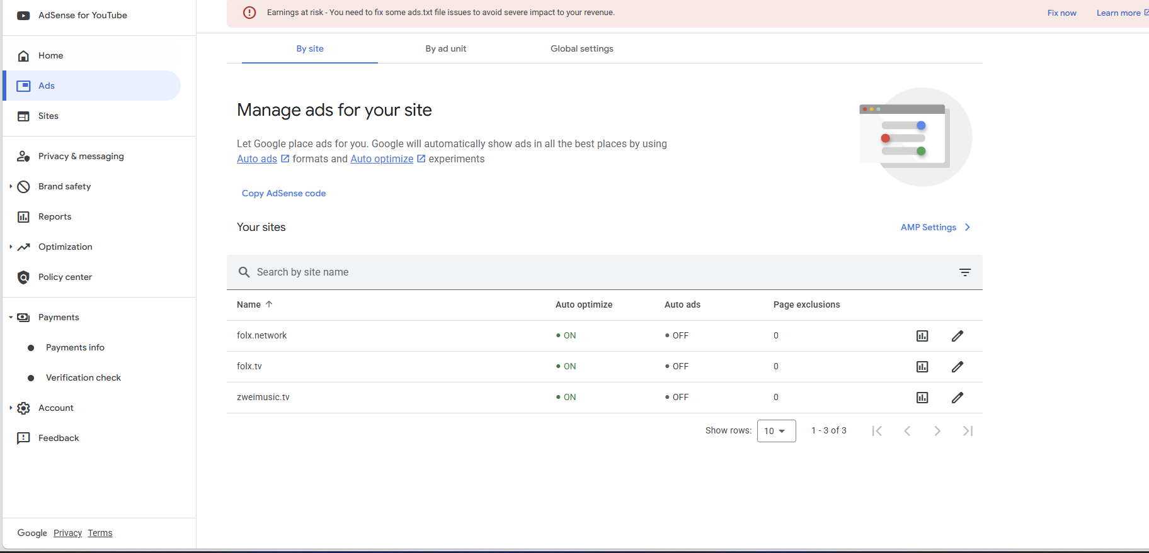The image size is (1149, 553).
Task: Sort by Name column arrow
Action: 269,304
